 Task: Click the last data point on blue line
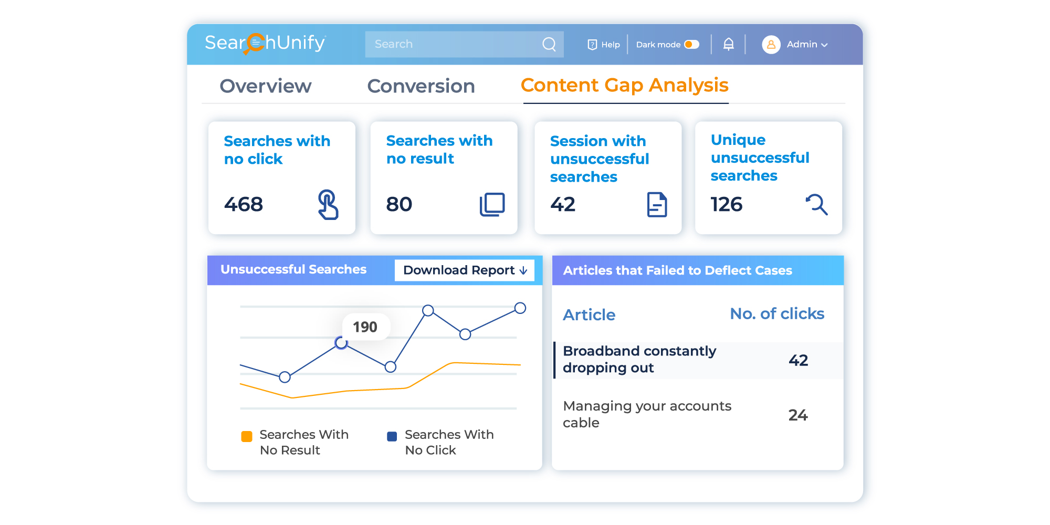coord(520,308)
